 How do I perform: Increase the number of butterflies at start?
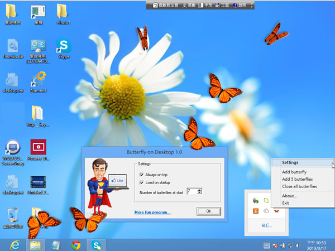[199, 190]
